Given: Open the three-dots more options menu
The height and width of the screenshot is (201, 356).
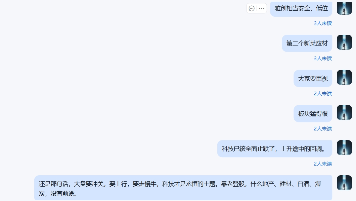Looking at the screenshot, I should coord(262,9).
